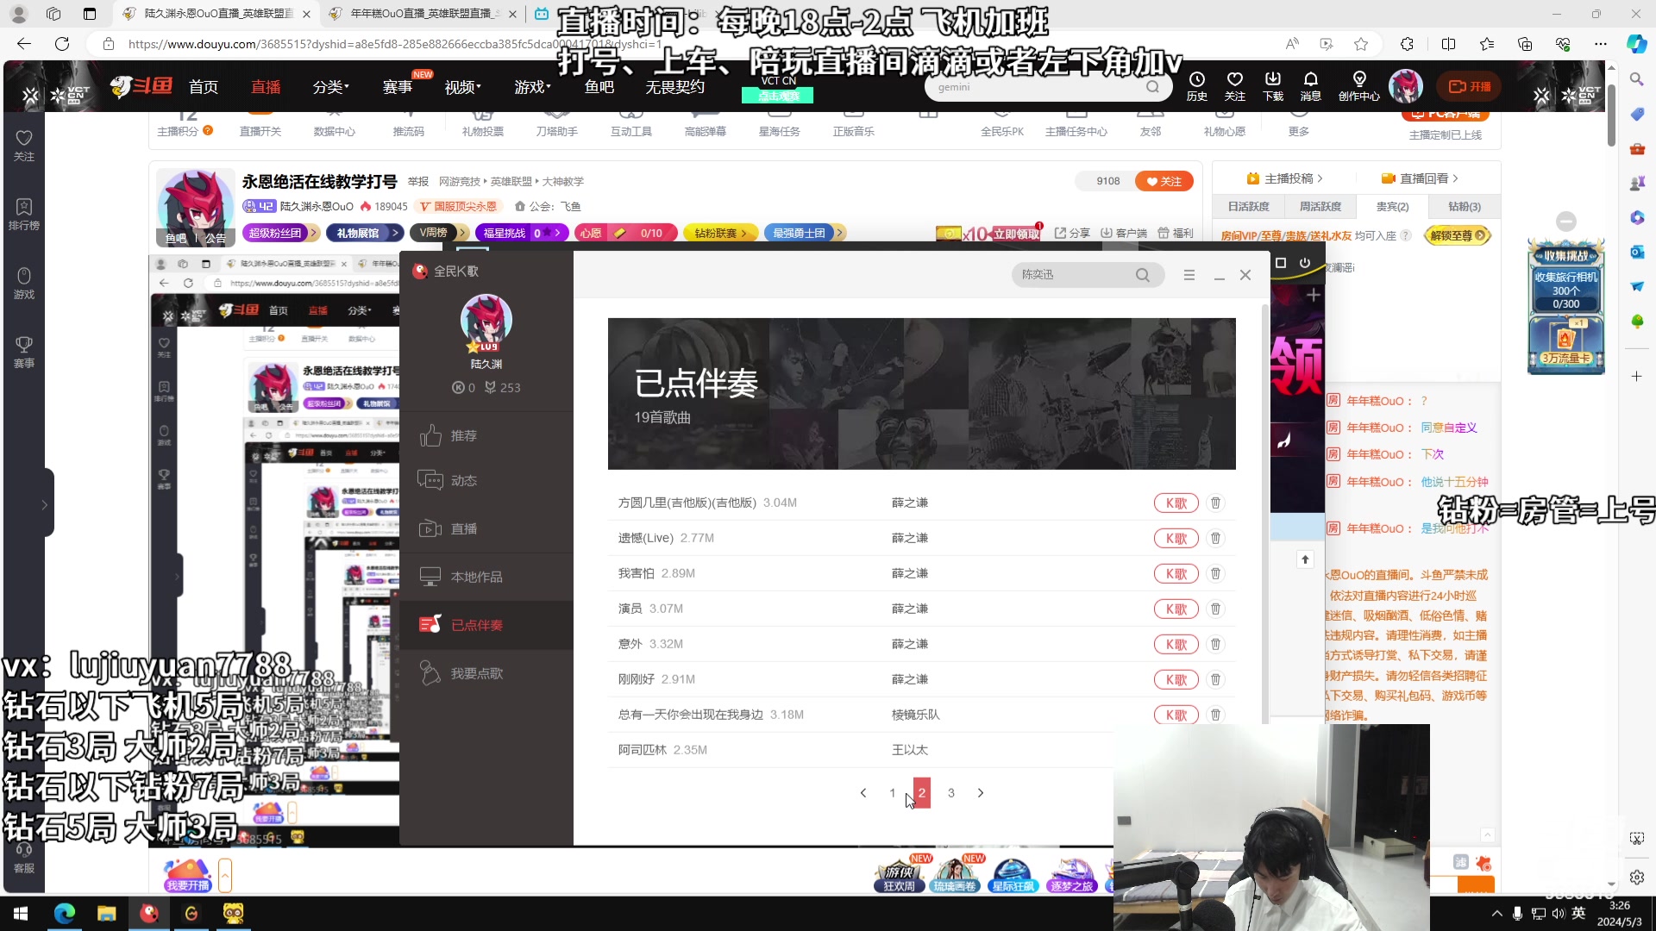1656x931 pixels.
Task: Click the Douyu 下载 download icon
Action: pos(1273,86)
